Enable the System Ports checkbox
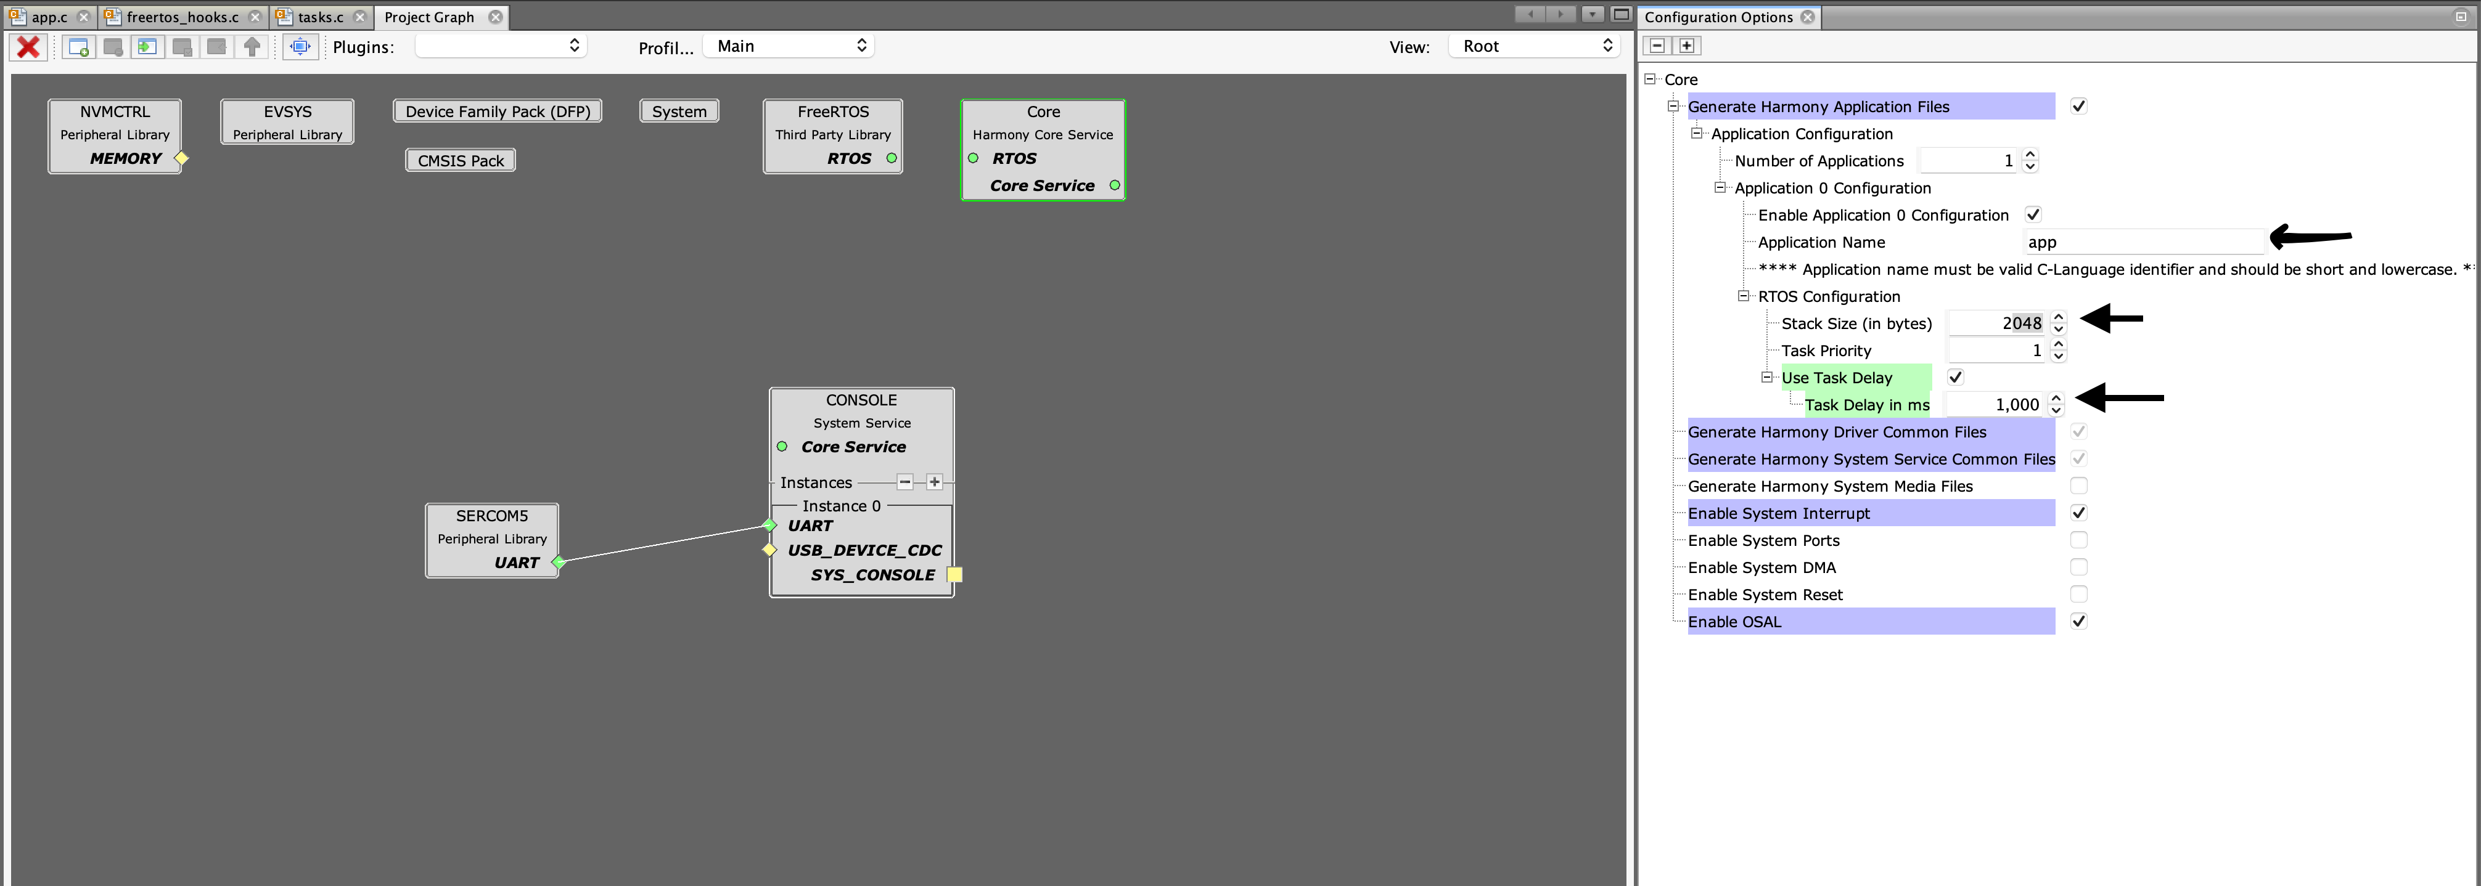Screen dimensions: 2481x886 2078,540
